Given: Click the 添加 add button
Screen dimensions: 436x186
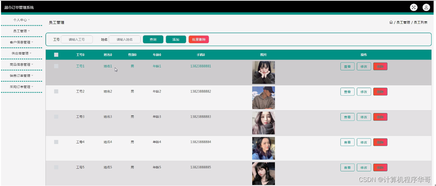Looking at the screenshot, I should coord(176,39).
